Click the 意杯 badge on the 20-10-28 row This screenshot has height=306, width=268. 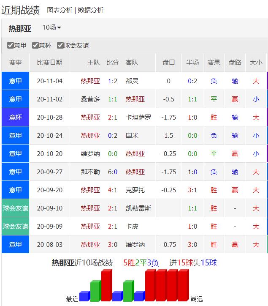tap(16, 117)
